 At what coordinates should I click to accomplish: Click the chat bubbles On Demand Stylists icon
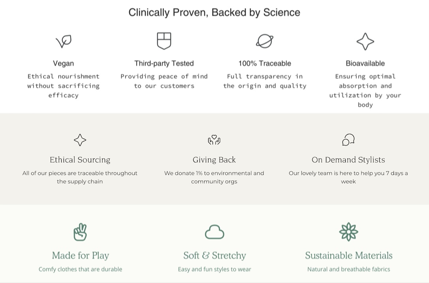coord(348,140)
